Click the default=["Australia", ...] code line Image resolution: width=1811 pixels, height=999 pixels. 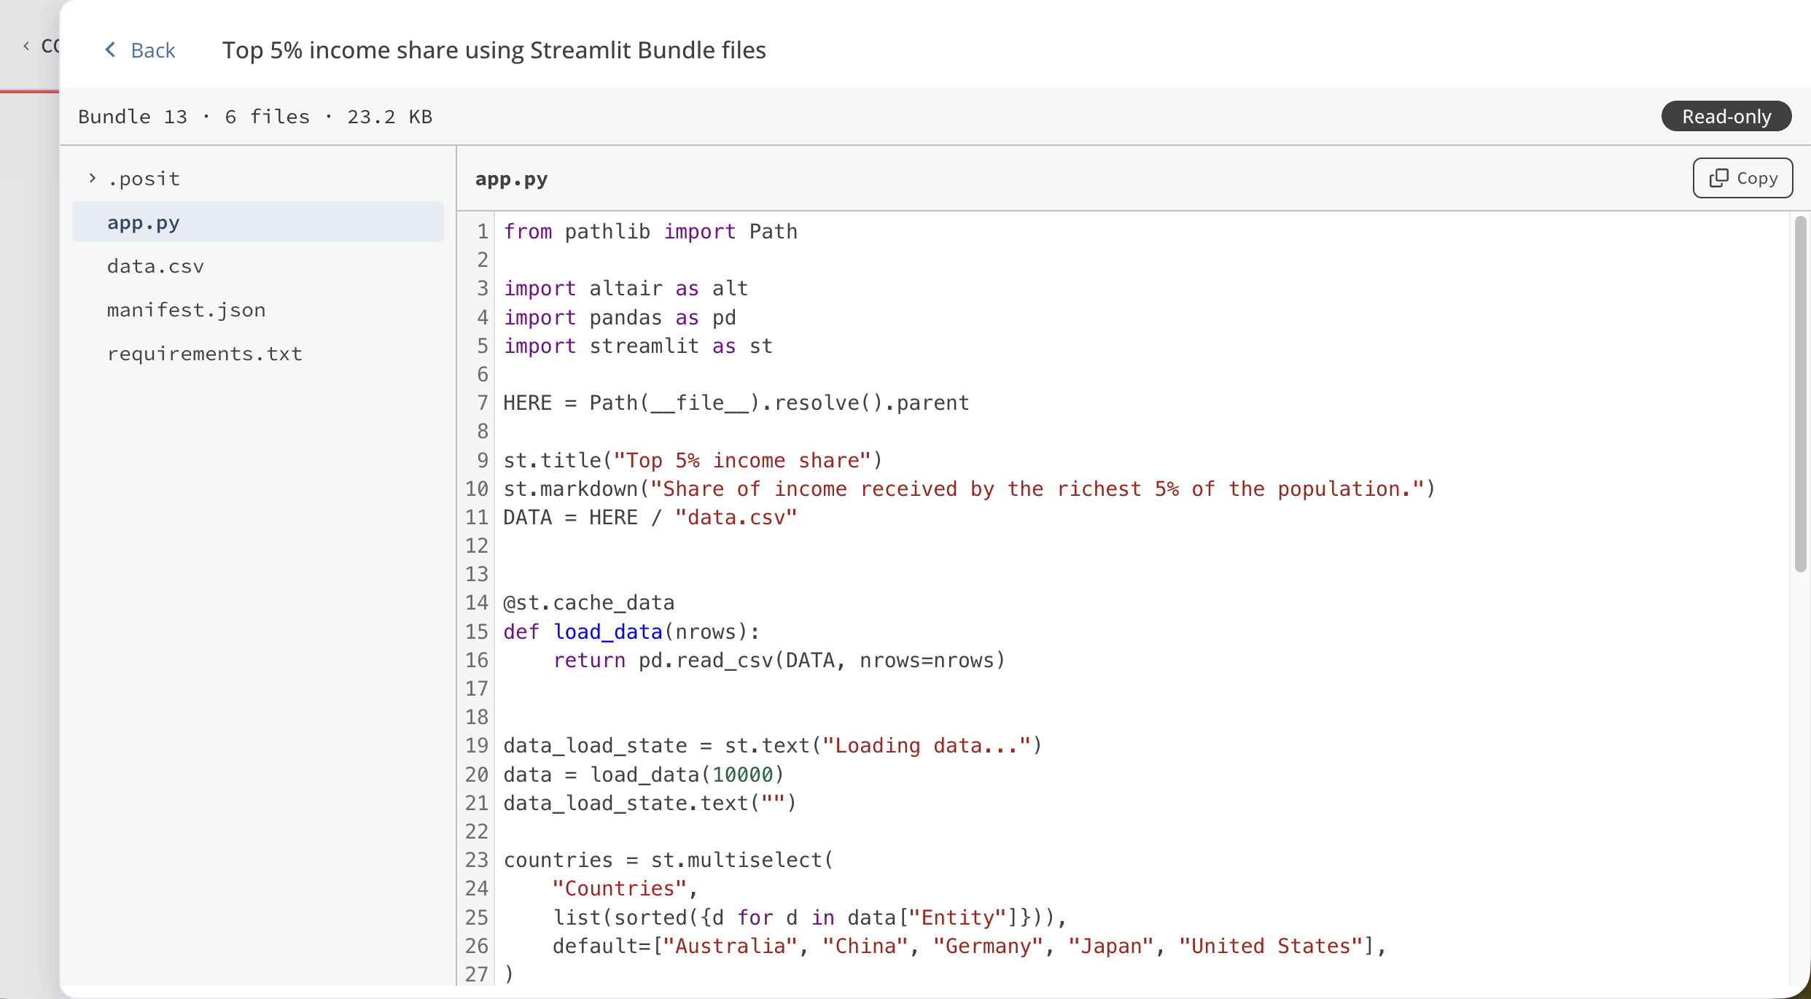[x=970, y=946]
